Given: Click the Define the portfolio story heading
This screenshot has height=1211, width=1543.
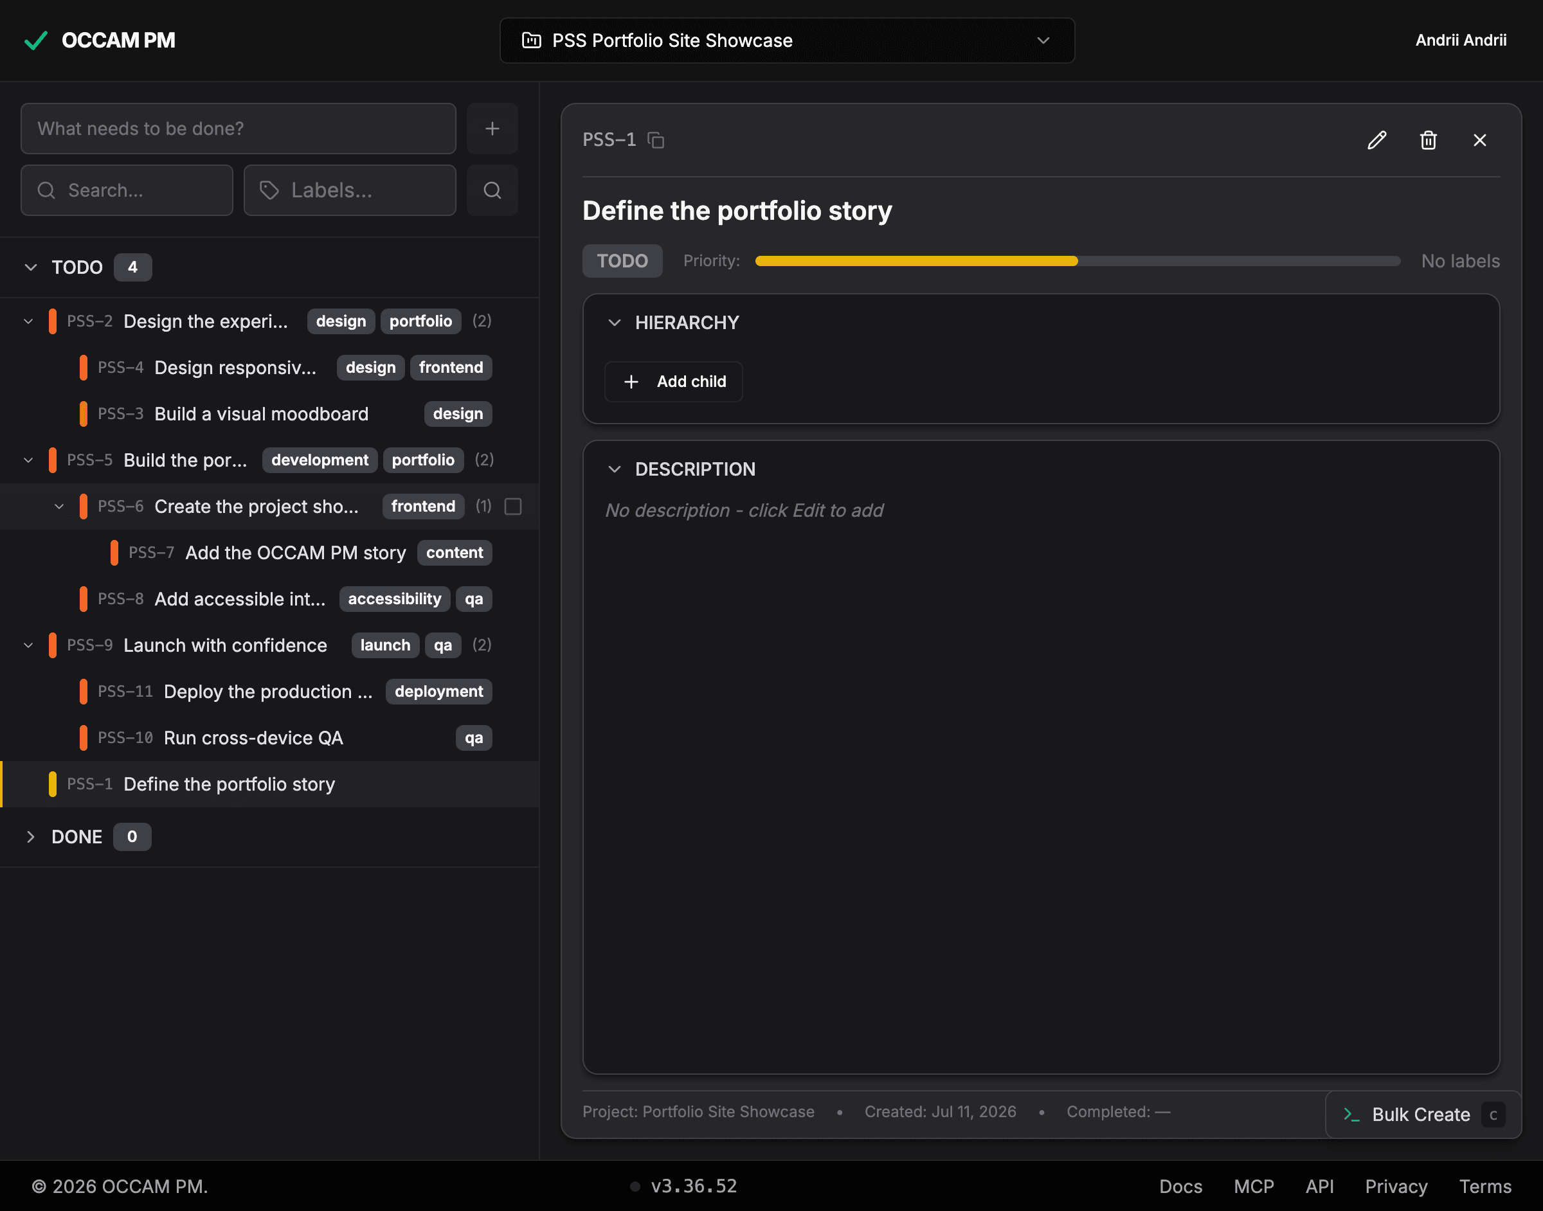Looking at the screenshot, I should click(737, 211).
